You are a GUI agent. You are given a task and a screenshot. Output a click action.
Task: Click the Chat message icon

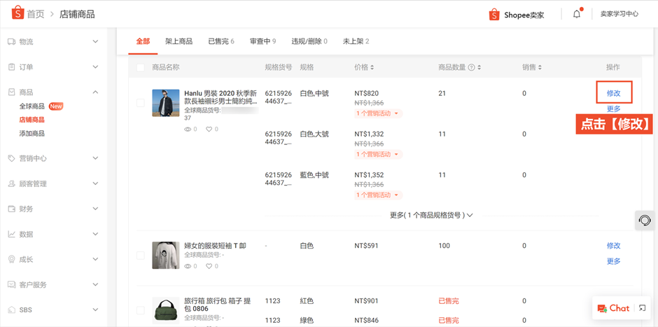pos(602,309)
